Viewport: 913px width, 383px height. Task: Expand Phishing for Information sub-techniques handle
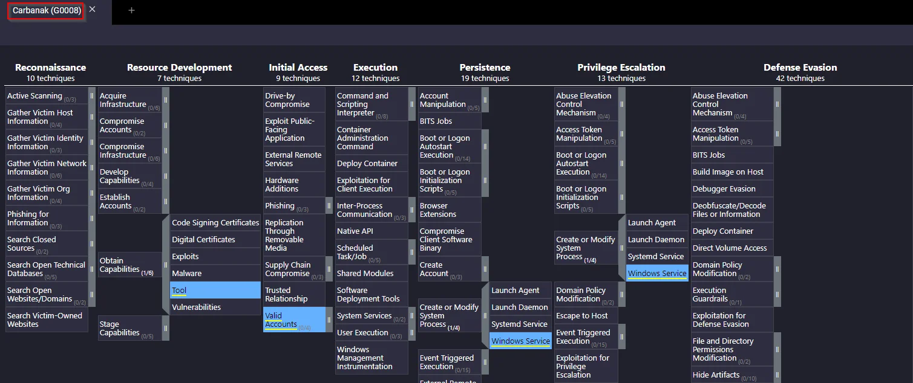[x=92, y=219]
